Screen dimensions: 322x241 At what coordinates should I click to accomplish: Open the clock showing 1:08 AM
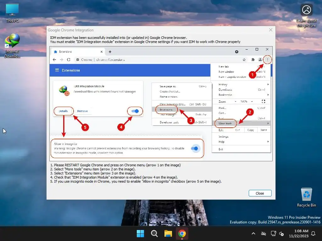click(299, 233)
